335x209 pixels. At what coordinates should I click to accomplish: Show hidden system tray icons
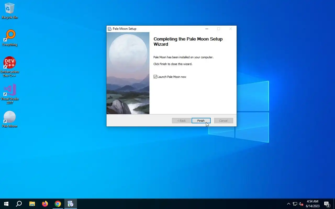tap(289, 204)
